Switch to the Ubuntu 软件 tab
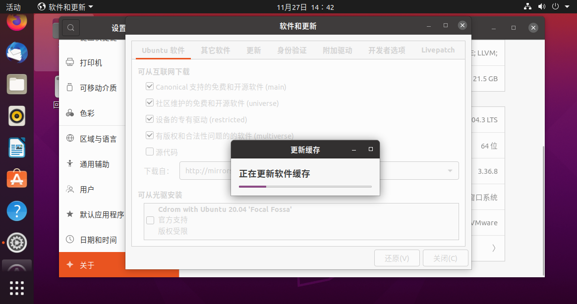The height and width of the screenshot is (304, 577). point(164,51)
